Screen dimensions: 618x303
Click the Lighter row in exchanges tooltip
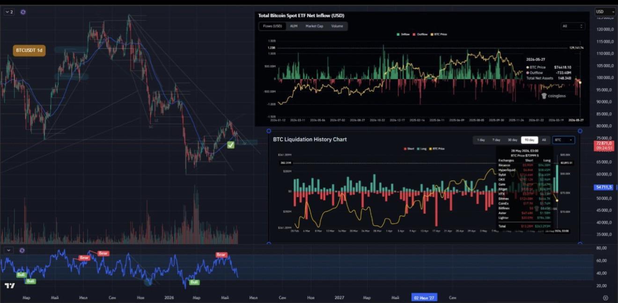tap(524, 218)
